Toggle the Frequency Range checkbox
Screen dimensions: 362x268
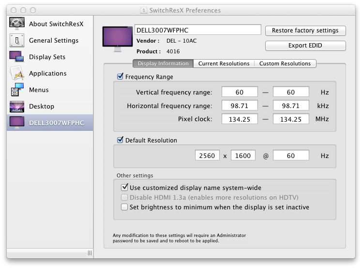point(120,76)
